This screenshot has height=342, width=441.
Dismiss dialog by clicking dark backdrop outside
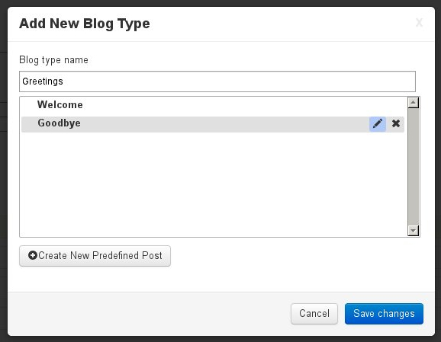pyautogui.click(x=3, y=168)
